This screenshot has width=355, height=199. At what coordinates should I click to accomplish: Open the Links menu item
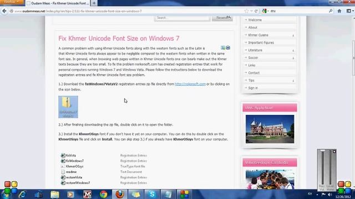click(252, 65)
